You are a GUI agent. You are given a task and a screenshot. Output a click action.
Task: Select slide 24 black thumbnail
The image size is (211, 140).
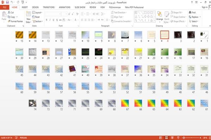point(98,52)
